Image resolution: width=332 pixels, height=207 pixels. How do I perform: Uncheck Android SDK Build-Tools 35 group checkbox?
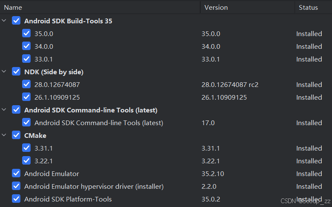point(16,21)
